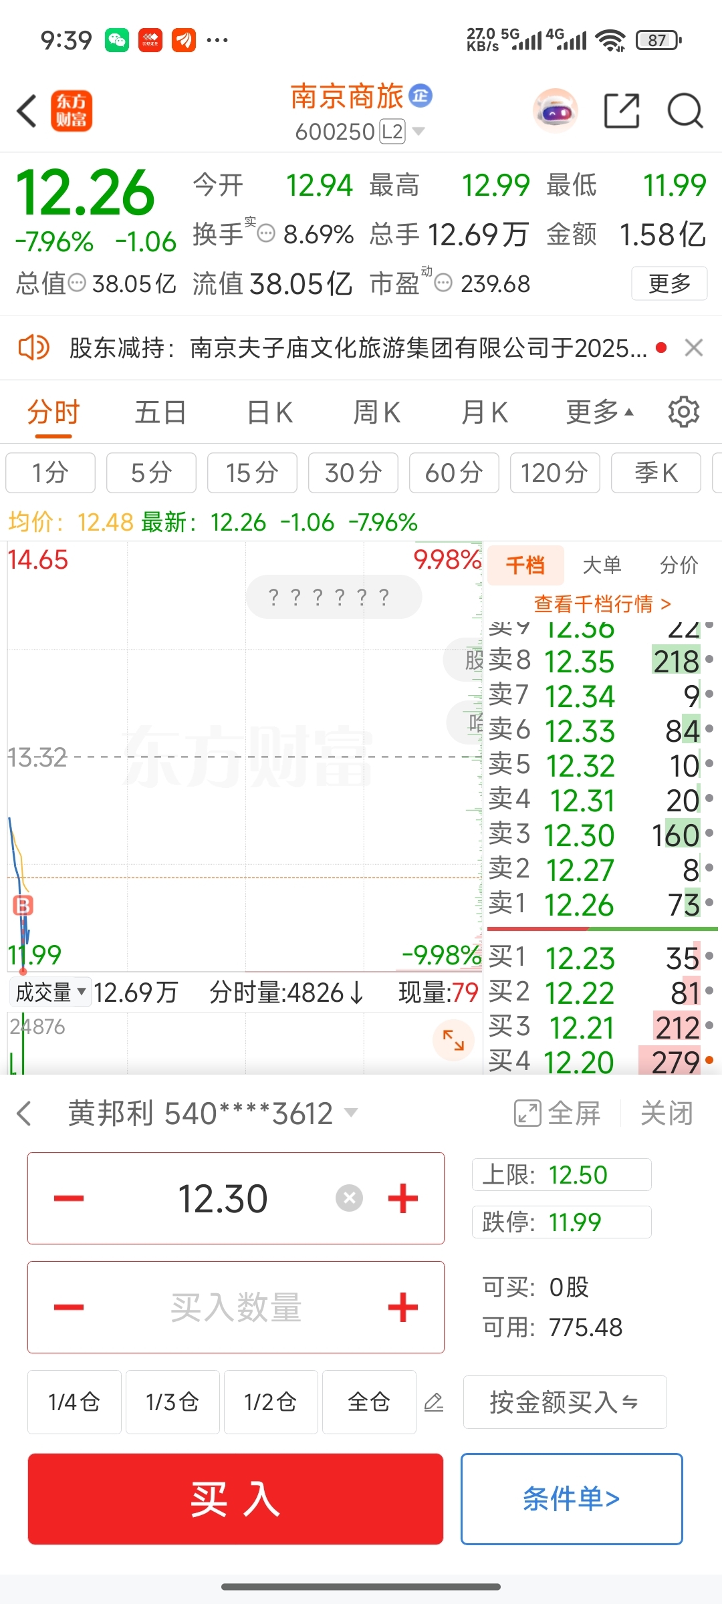Tap the share export icon
Screen dimensions: 722x1604
tap(622, 110)
